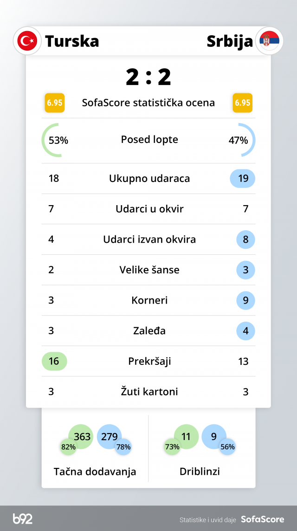Click the Tačna dodavanja label
The image size is (297, 531).
[95, 472]
